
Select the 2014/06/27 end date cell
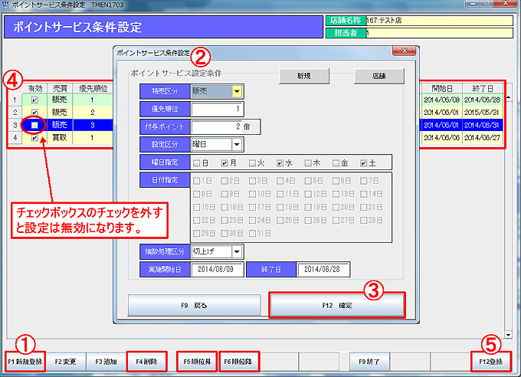pos(482,138)
